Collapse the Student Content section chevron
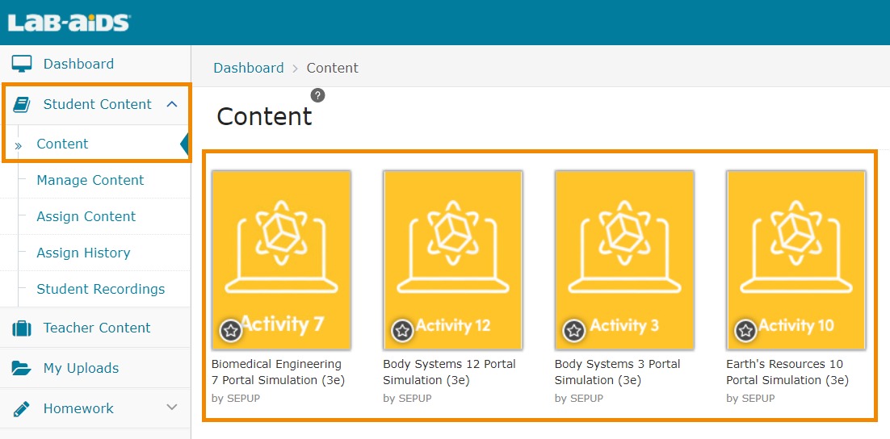This screenshot has width=890, height=439. pyautogui.click(x=171, y=104)
